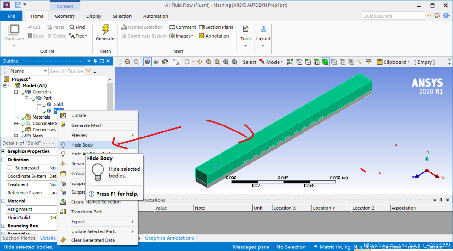Click the Update icon in context menu
Image resolution: width=453 pixels, height=251 pixels.
63,115
